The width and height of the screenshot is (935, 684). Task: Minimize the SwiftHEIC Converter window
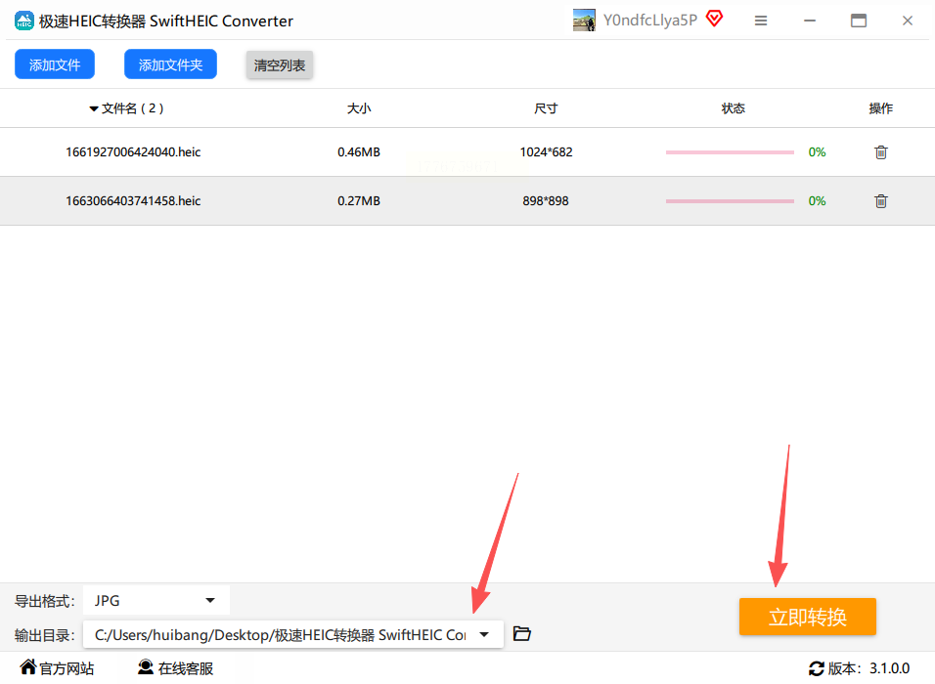point(809,21)
